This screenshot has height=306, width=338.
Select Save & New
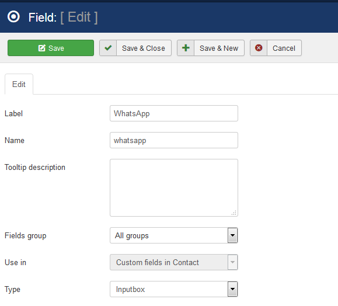tap(211, 48)
